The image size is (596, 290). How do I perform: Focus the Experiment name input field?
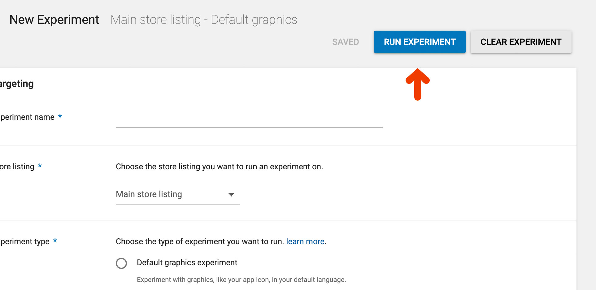pyautogui.click(x=249, y=119)
